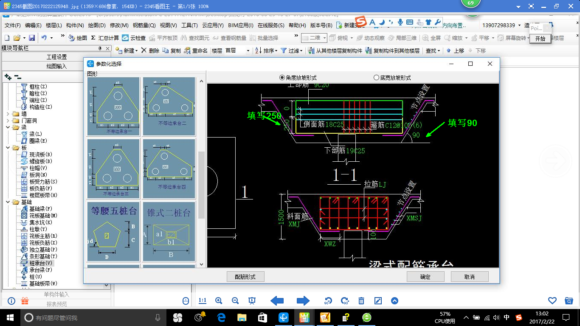Open the 工程设置 panel tab

coord(56,57)
